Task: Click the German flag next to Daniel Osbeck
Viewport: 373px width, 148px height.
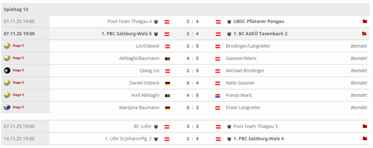Action: (x=168, y=83)
